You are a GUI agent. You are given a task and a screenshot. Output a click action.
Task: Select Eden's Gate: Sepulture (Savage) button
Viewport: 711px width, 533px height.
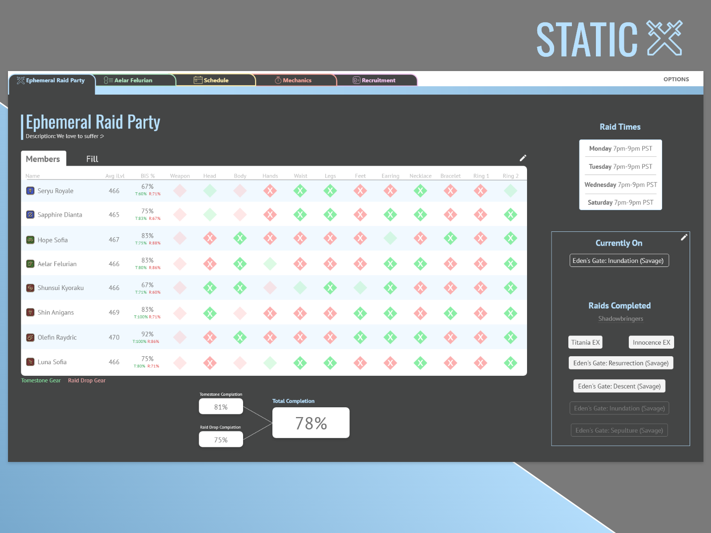[x=619, y=430]
